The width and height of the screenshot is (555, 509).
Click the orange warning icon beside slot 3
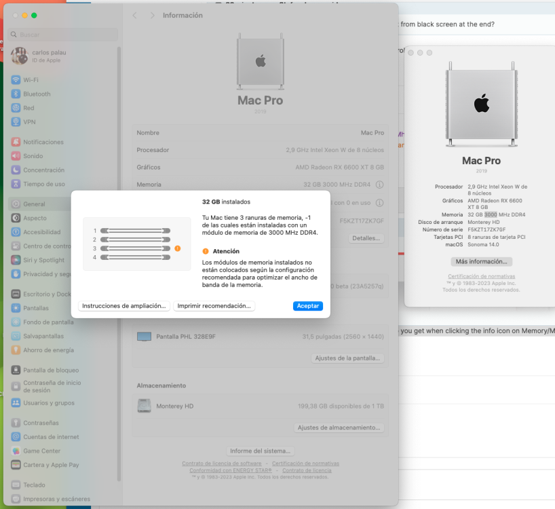(178, 248)
